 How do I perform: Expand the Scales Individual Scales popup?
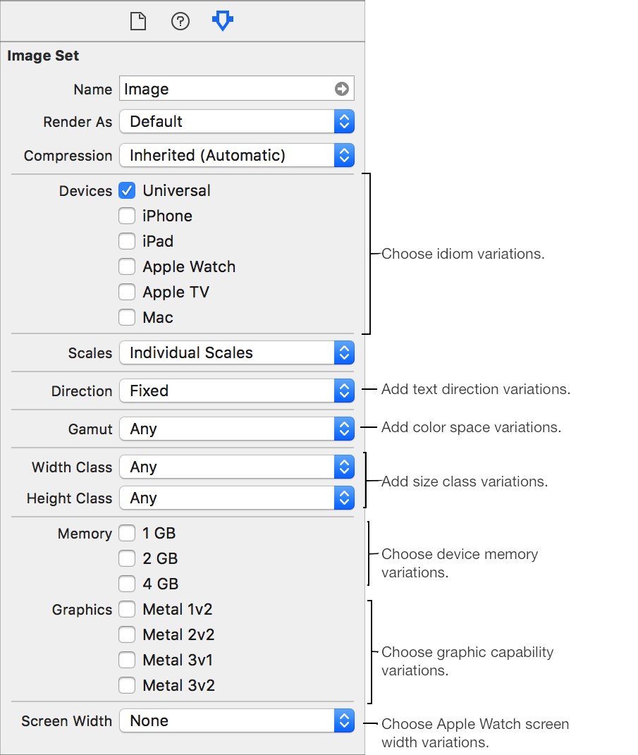point(237,352)
